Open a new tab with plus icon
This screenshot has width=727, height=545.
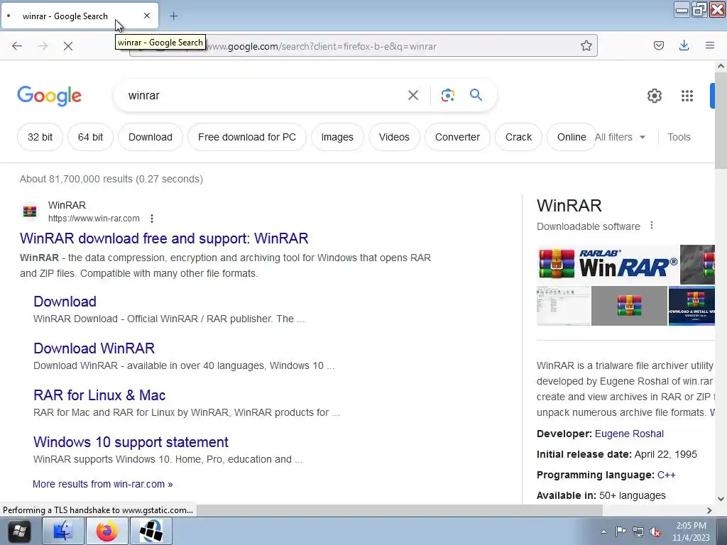click(173, 16)
